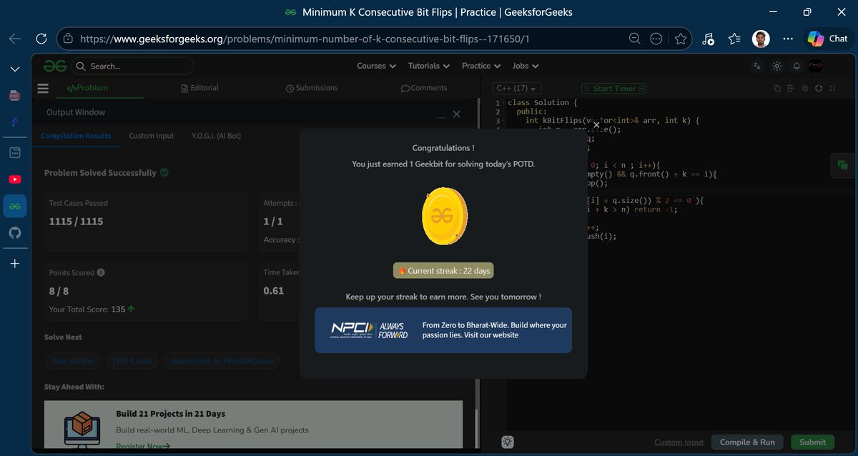Open the green chat widget on right edge
Screen dimensions: 858x456
tap(843, 165)
